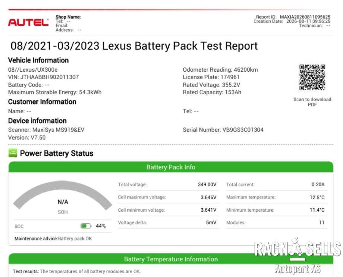Click the 'Scan to download PDF' caption
Viewport: 343px width, 277px height.
tap(312, 102)
